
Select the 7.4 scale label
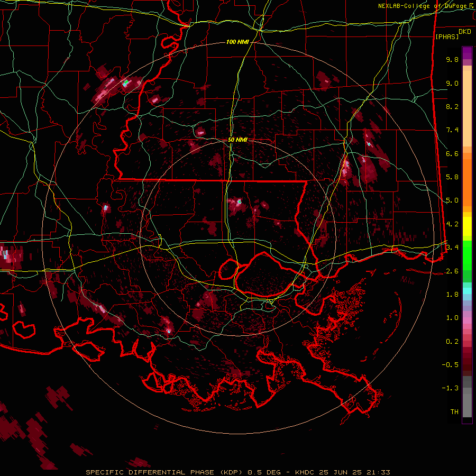[x=452, y=130]
